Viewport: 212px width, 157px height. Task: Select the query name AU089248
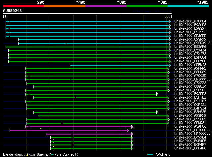tap(13, 11)
